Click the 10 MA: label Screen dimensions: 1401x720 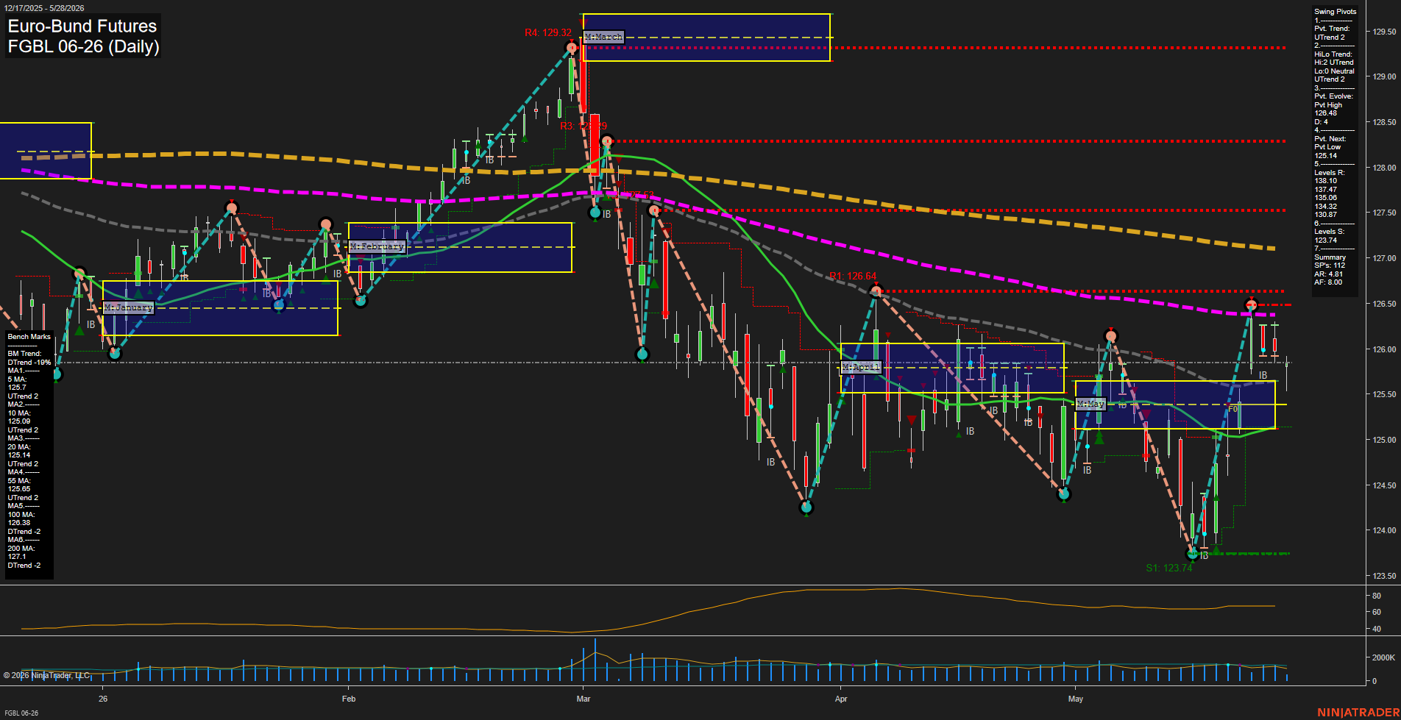tap(19, 413)
